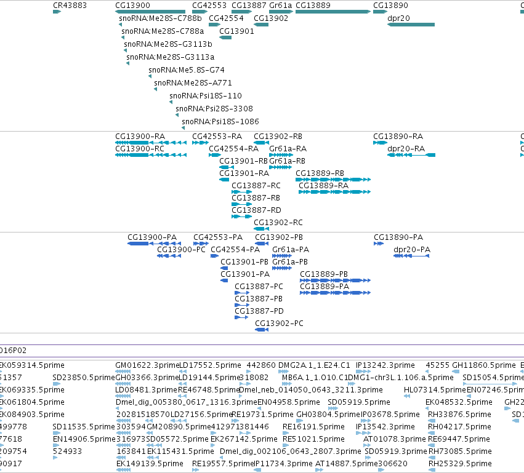Click the dpr20-RA transcript label
This screenshot has height=473, width=524.
click(x=406, y=149)
